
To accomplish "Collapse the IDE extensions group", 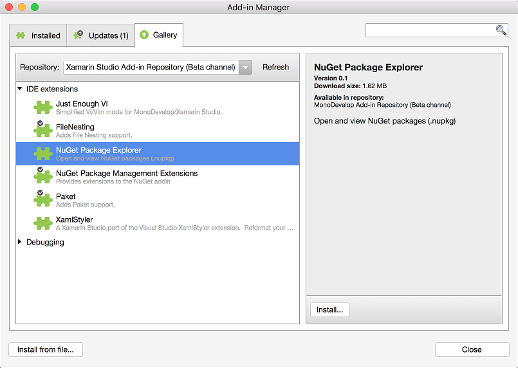I will coord(19,89).
